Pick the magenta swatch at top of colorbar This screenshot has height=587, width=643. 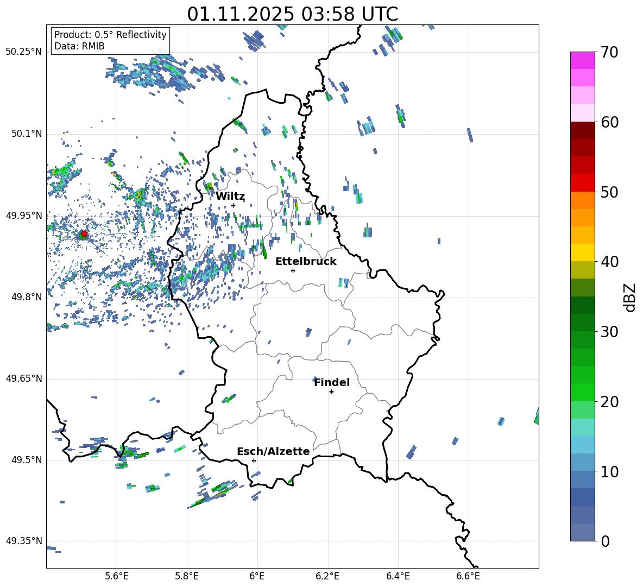(583, 60)
